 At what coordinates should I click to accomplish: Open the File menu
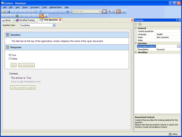5,7
